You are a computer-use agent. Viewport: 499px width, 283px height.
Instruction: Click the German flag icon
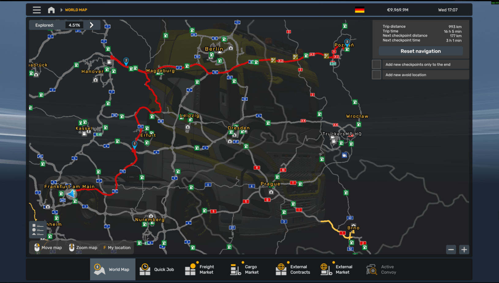click(x=359, y=10)
